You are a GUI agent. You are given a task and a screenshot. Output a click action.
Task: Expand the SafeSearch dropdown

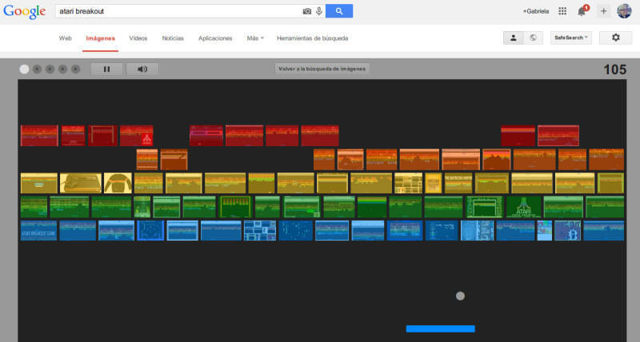click(571, 38)
